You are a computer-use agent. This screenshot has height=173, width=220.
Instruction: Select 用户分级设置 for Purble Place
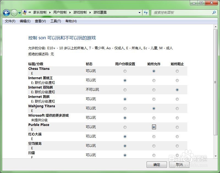[125, 127]
